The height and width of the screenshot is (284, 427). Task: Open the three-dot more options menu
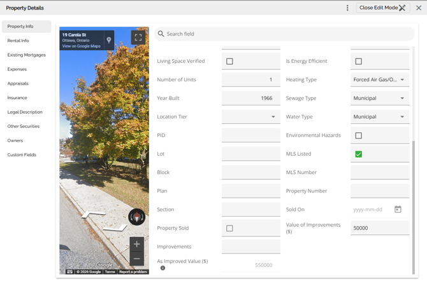pyautogui.click(x=347, y=8)
